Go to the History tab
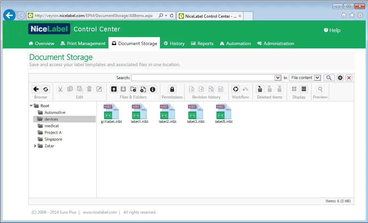 [x=174, y=43]
